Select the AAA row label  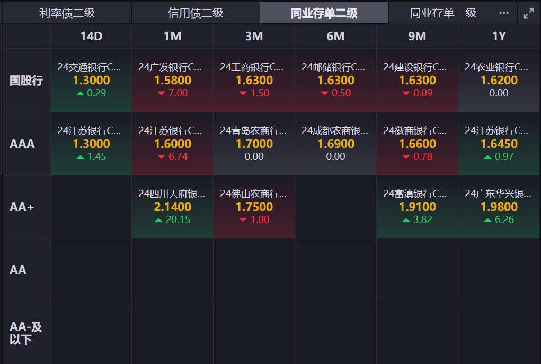pyautogui.click(x=22, y=144)
